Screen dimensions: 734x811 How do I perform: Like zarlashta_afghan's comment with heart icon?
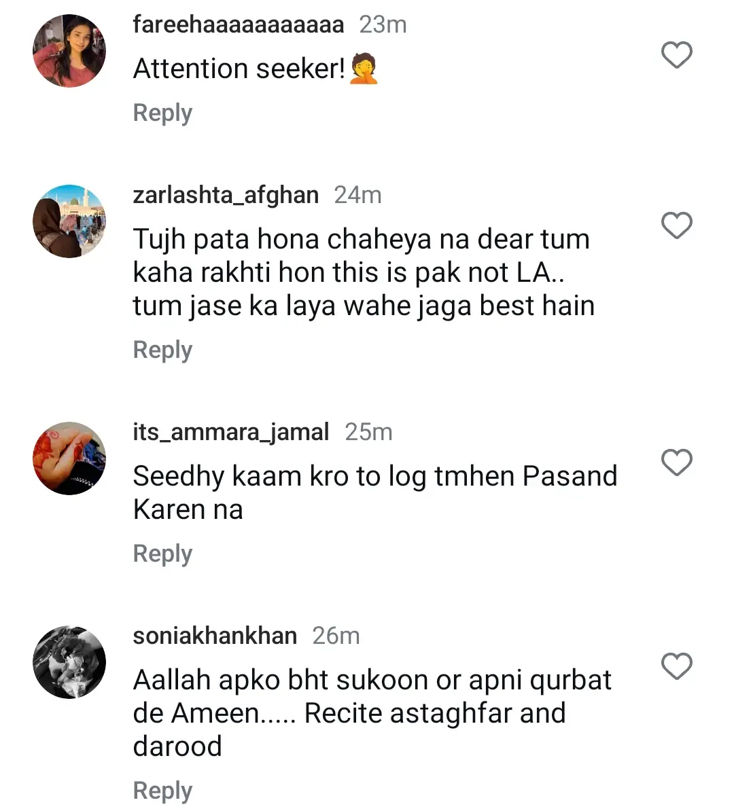(676, 226)
